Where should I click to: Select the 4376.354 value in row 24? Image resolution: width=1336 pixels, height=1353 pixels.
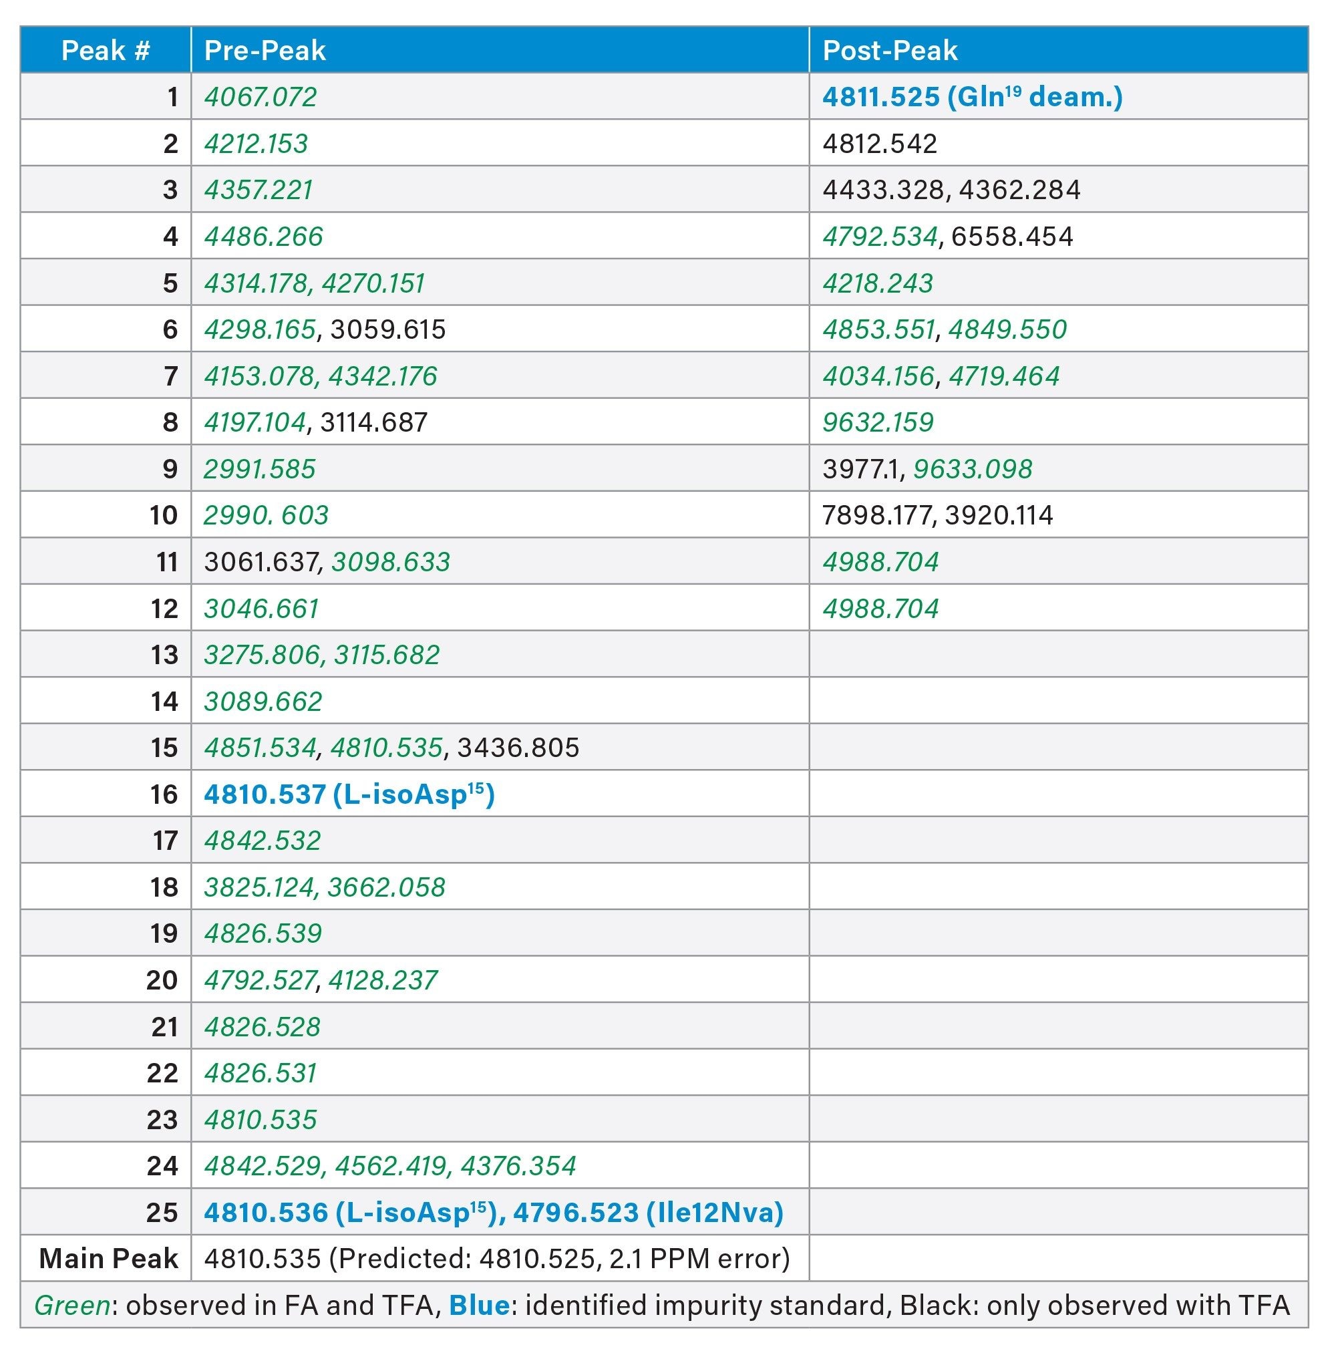(x=518, y=1166)
